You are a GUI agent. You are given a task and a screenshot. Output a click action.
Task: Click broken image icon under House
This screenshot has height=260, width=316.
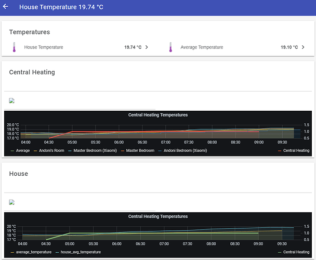pos(11,202)
